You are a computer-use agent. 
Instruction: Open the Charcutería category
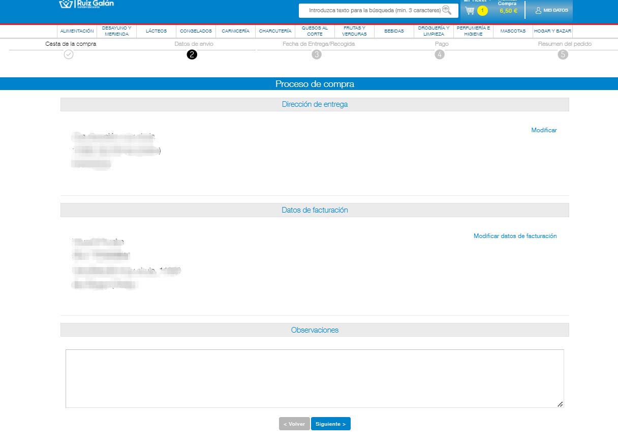pyautogui.click(x=275, y=31)
